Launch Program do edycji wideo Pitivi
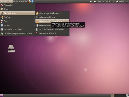The width and height of the screenshot is (129, 97). pyautogui.click(x=52, y=29)
